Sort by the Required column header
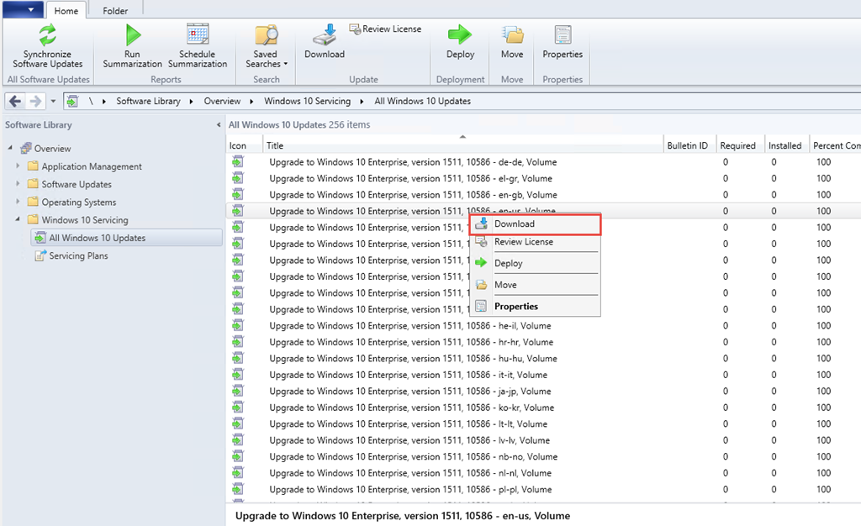Viewport: 861px width, 526px height. (740, 145)
